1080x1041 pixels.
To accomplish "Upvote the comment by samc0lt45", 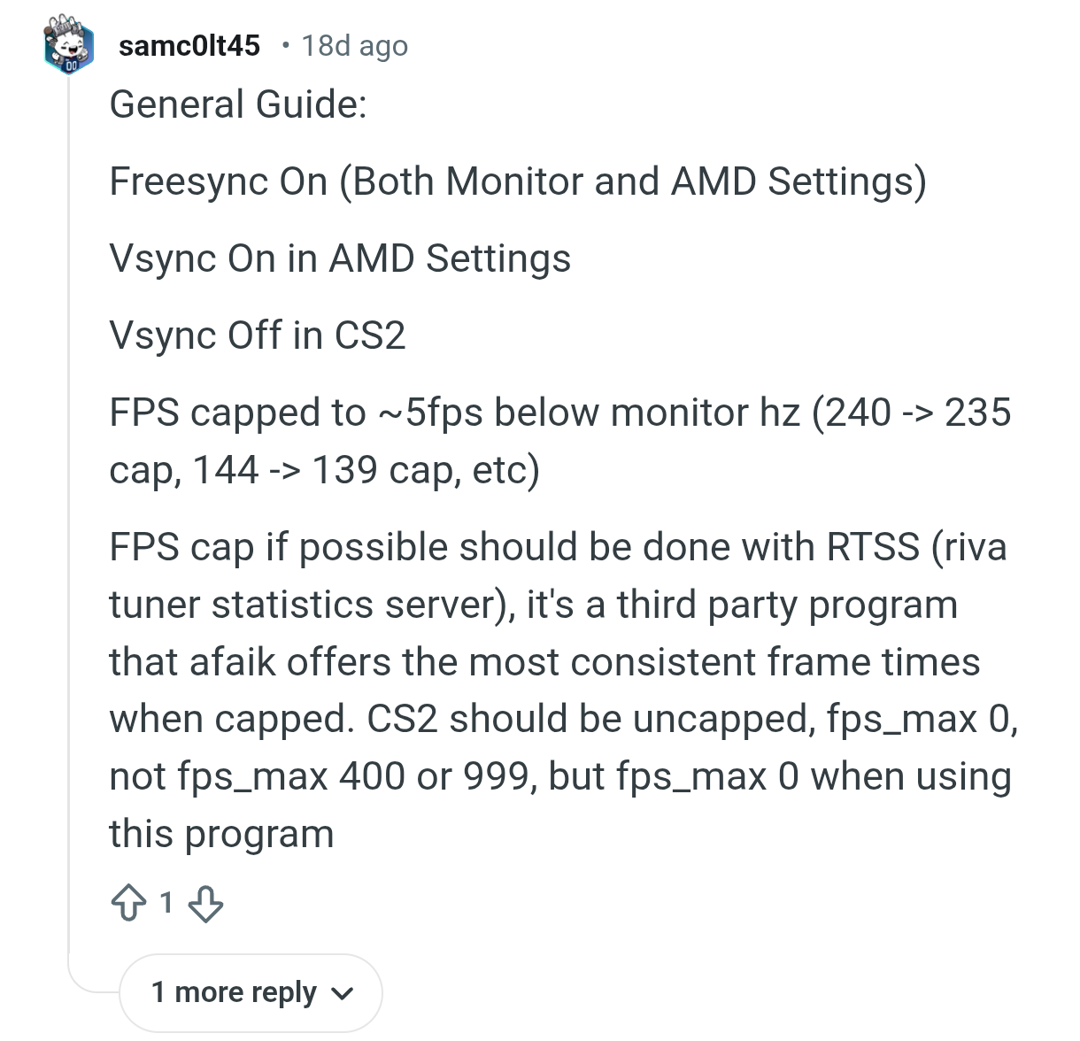I will (129, 903).
